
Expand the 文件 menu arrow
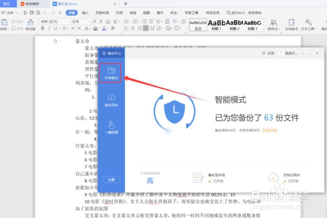point(17,13)
